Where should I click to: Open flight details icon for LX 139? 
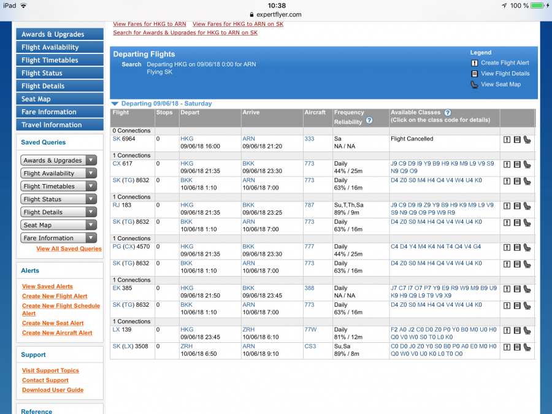517,331
